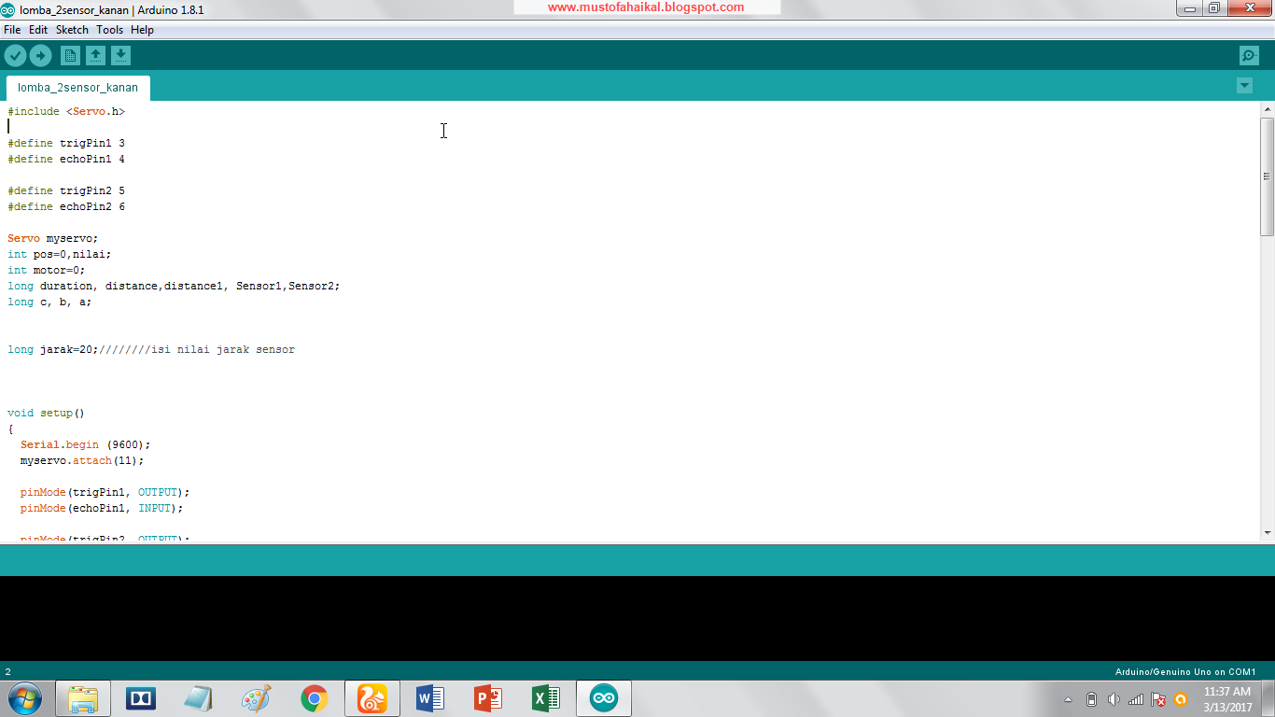Create a new sketch with the New icon

[x=71, y=55]
